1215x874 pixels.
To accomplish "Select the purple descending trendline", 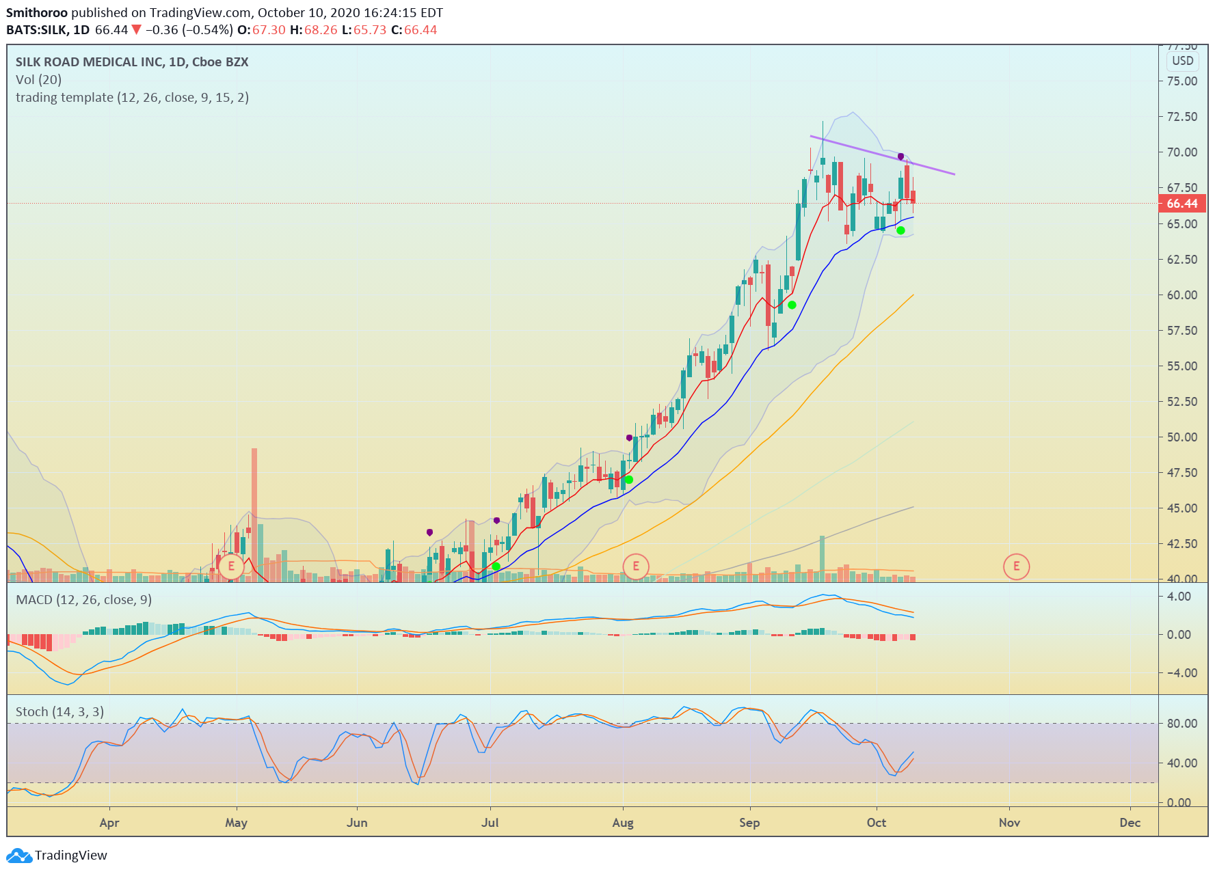I will [x=882, y=156].
